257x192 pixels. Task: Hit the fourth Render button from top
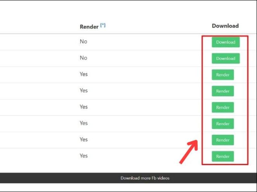[x=223, y=124]
